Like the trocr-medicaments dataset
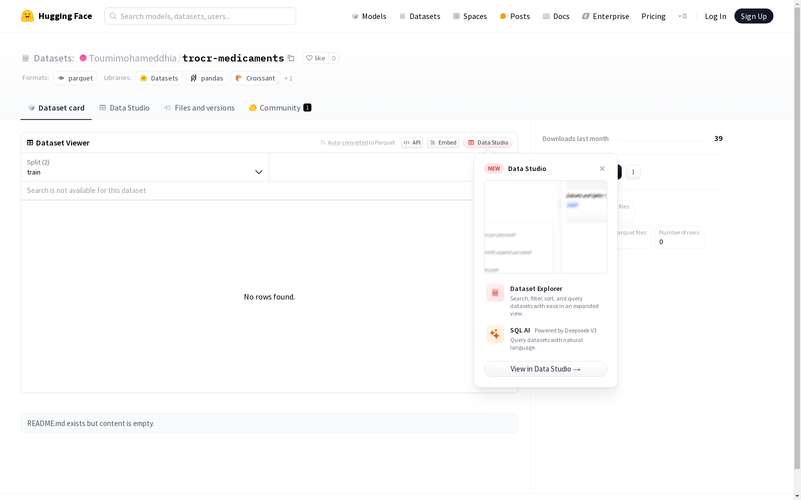Viewport: 801px width, 500px height. point(315,58)
